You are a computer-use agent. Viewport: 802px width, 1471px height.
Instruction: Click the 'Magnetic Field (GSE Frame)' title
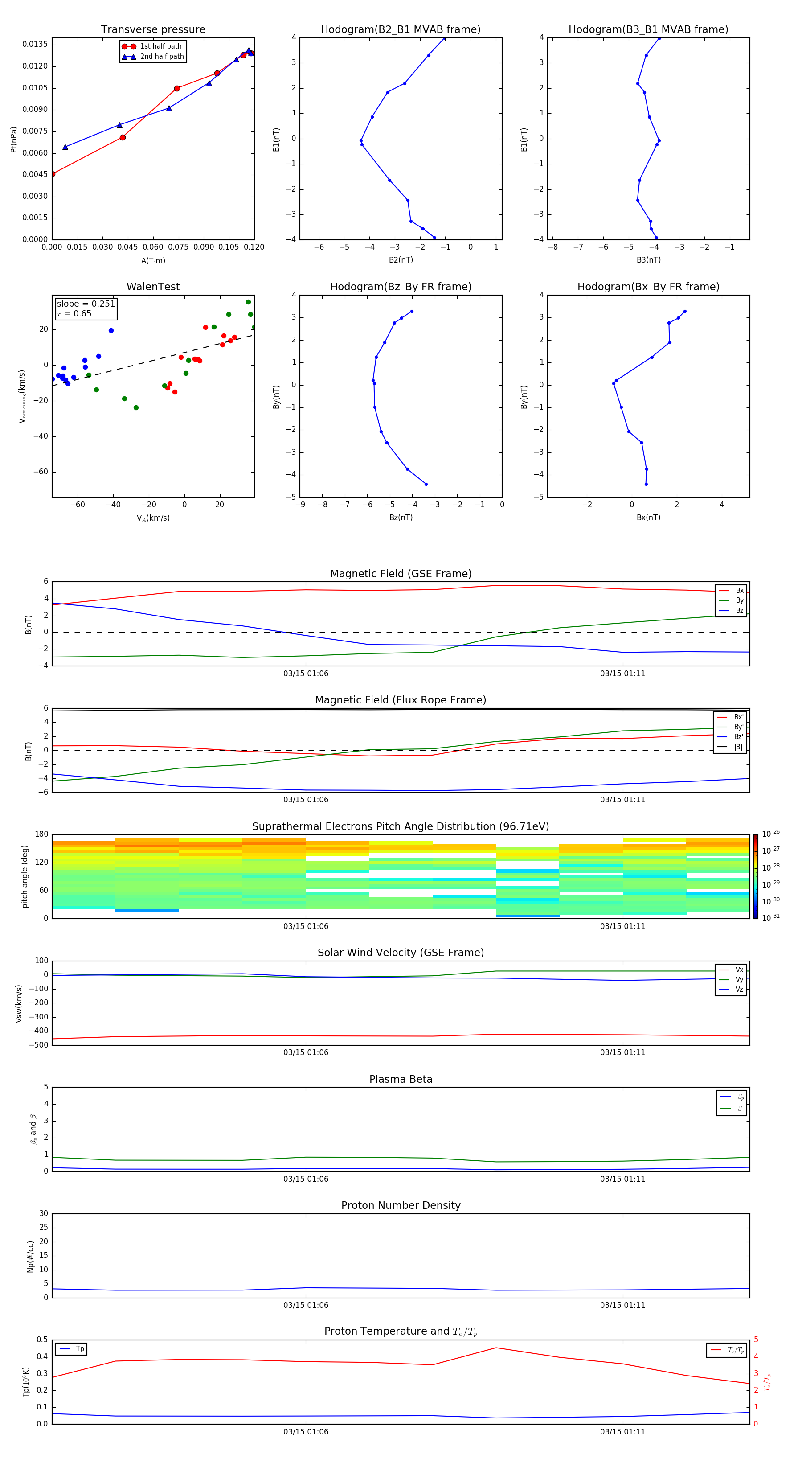tap(401, 574)
